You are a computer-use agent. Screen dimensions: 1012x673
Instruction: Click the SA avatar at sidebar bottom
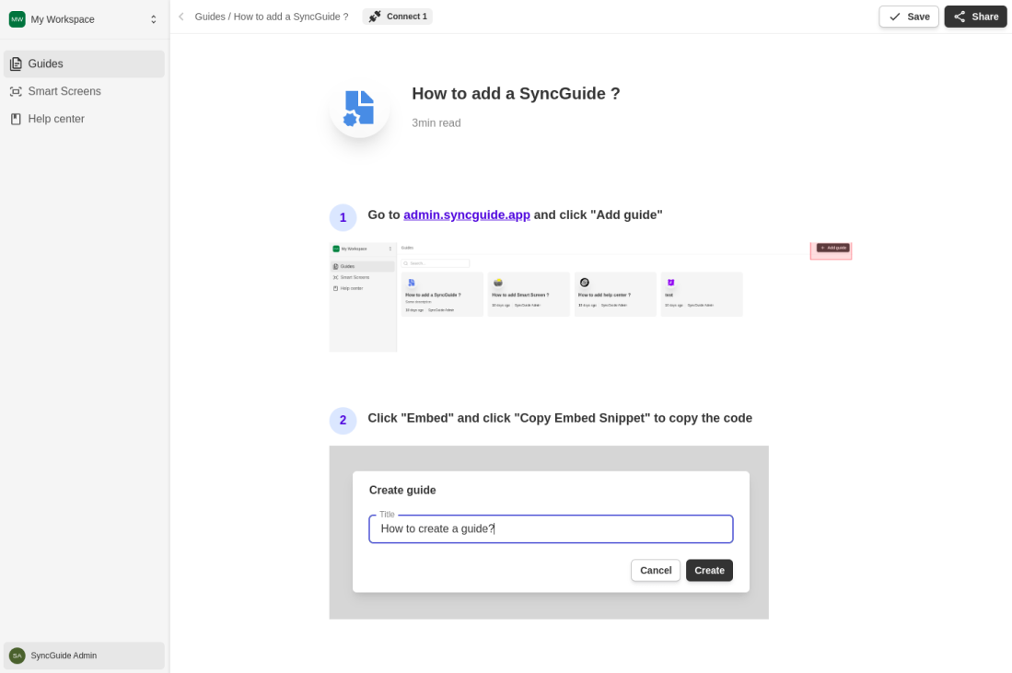click(17, 656)
